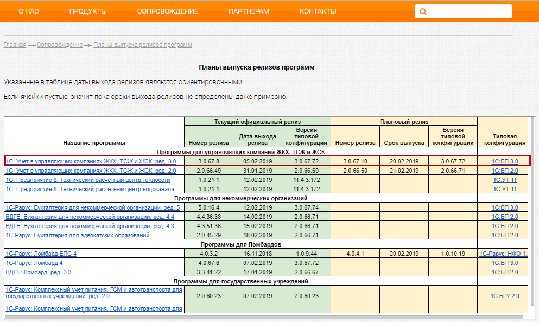The width and height of the screenshot is (539, 322).
Task: Click release number cell 3.0.67.8
Action: 208,161
